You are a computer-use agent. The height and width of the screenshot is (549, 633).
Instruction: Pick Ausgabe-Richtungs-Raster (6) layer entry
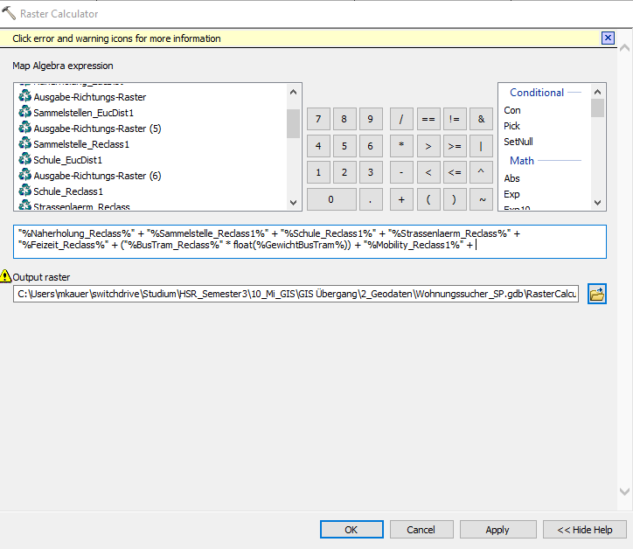(96, 176)
